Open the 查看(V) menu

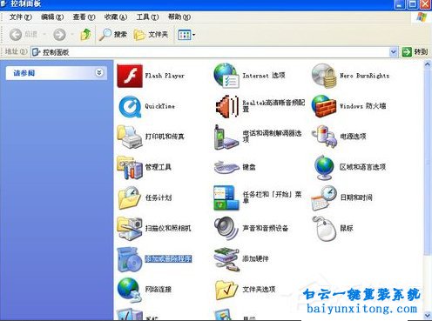pos(84,17)
